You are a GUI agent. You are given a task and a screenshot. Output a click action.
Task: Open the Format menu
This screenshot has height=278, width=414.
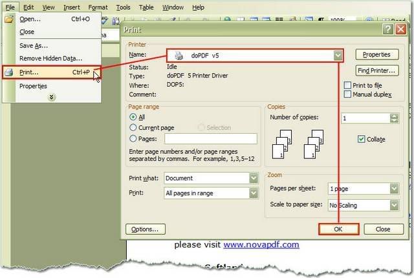[98, 7]
